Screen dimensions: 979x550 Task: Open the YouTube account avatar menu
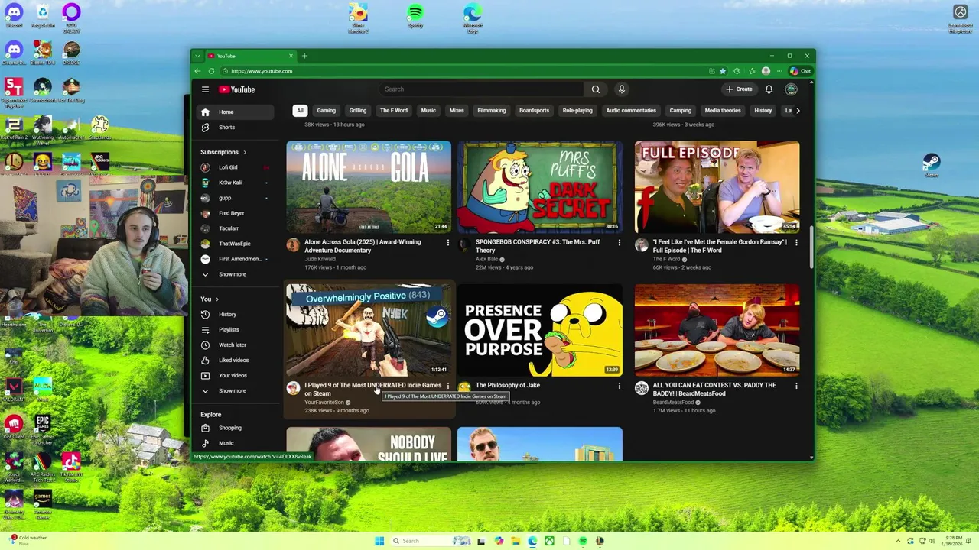pos(792,89)
